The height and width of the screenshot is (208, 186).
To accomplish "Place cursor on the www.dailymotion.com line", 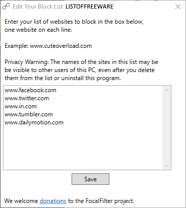I will (34, 122).
